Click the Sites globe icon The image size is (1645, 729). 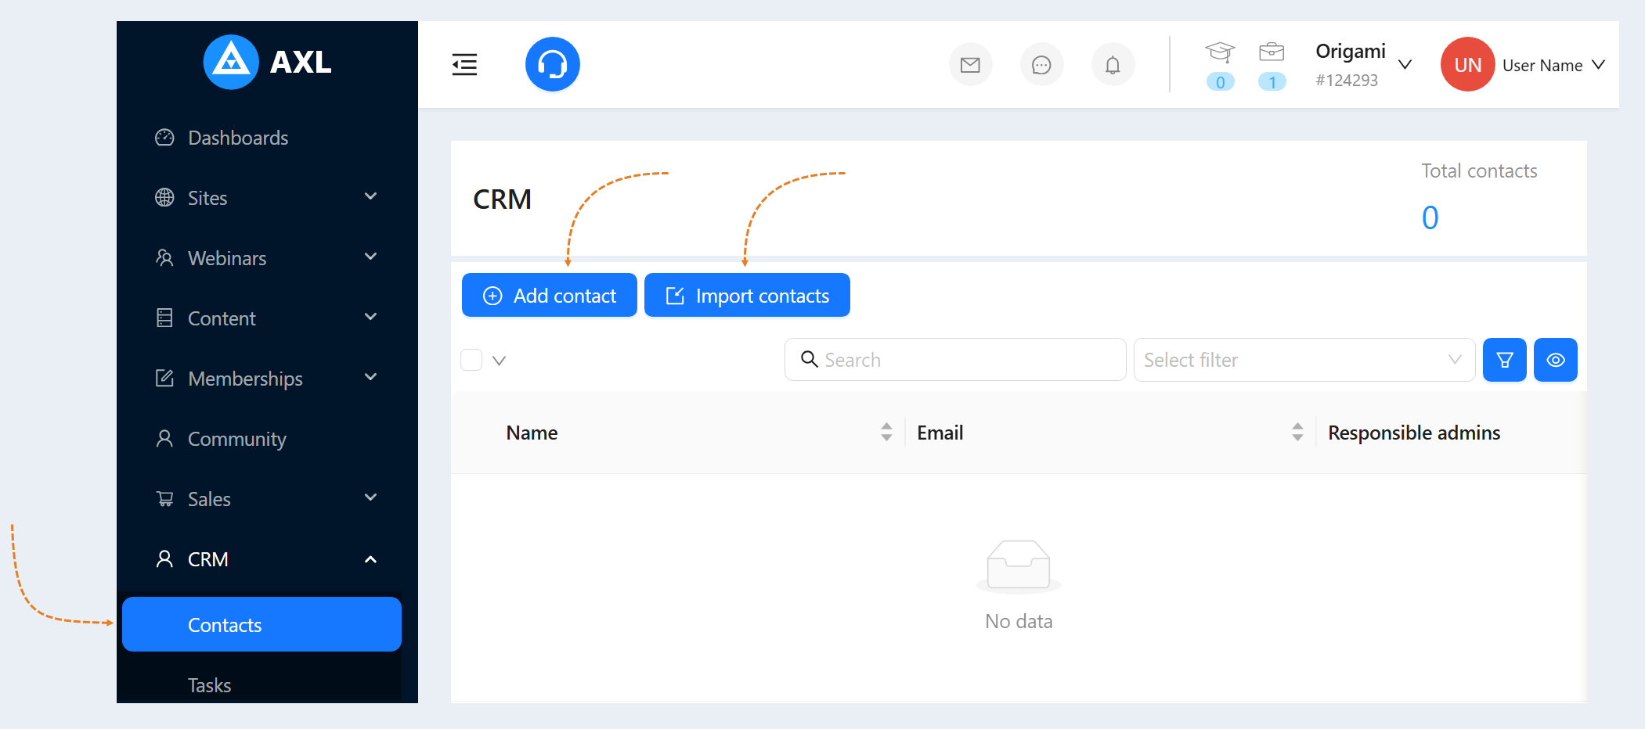tap(164, 198)
